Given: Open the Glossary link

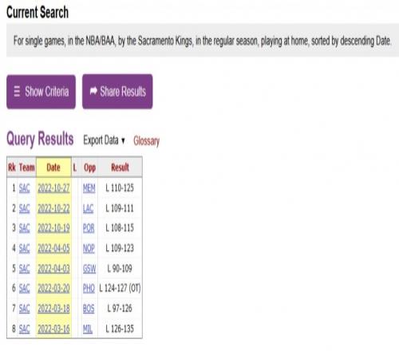Looking at the screenshot, I should pyautogui.click(x=146, y=140).
